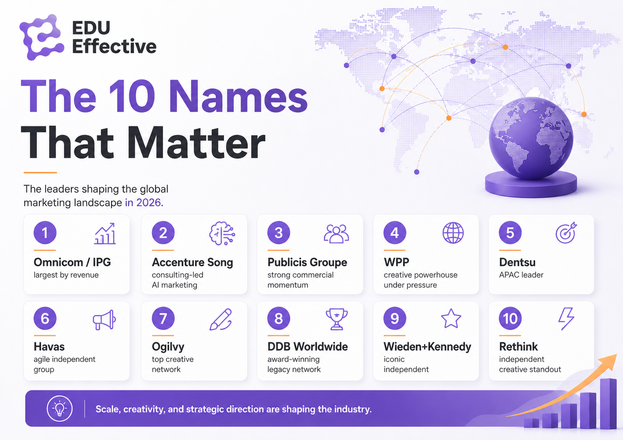The height and width of the screenshot is (440, 623).
Task: Click the "strong commercial momentum" description
Action: pyautogui.click(x=300, y=280)
